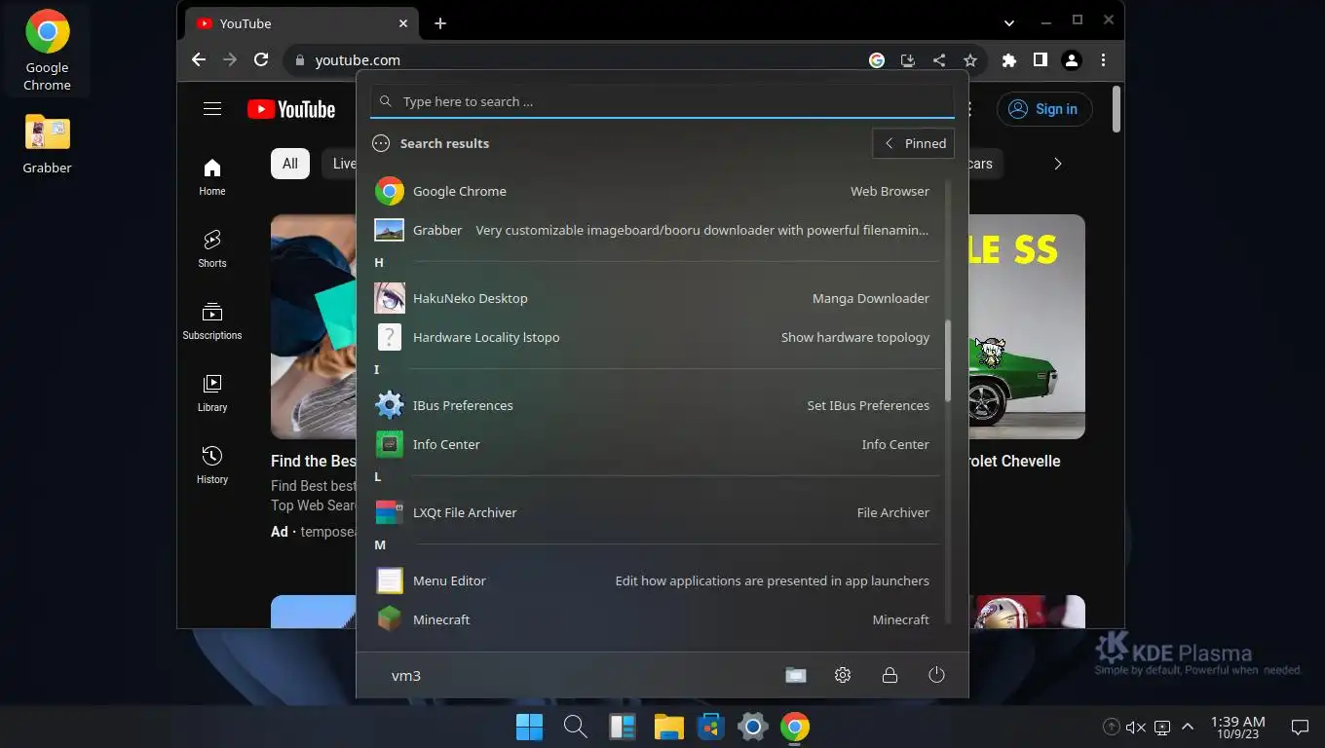
Task: Open Google Chrome desktop shortcut
Action: tap(47, 51)
